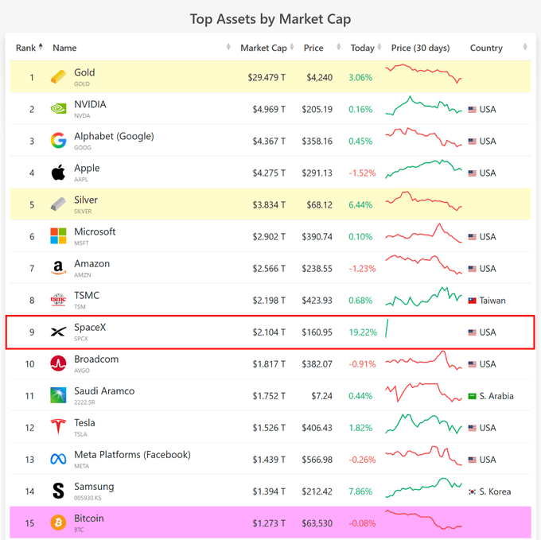Screen dimensions: 541x540
Task: Open the Tesla company link
Action: [84, 423]
